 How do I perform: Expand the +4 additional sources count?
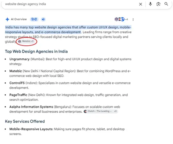(127, 20)
